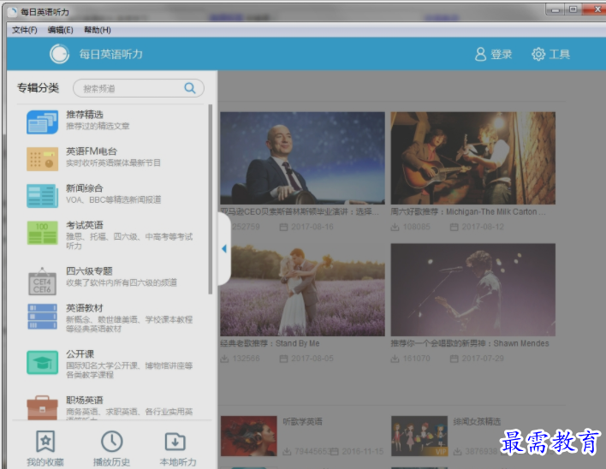
Task: Click description 实时收听英语媒体最新节目
Action: coord(113,163)
